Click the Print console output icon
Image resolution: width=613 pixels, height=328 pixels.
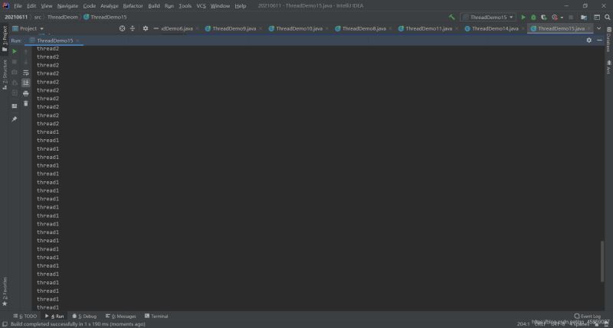click(26, 93)
